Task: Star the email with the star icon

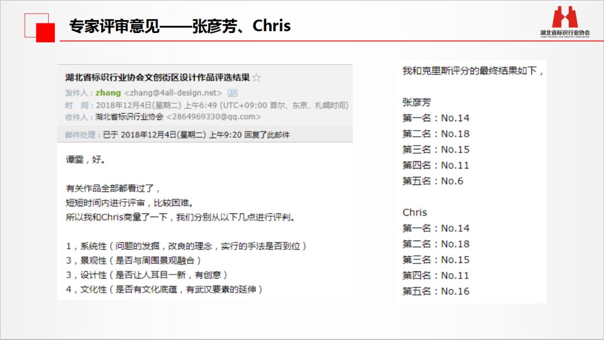Action: [x=257, y=78]
